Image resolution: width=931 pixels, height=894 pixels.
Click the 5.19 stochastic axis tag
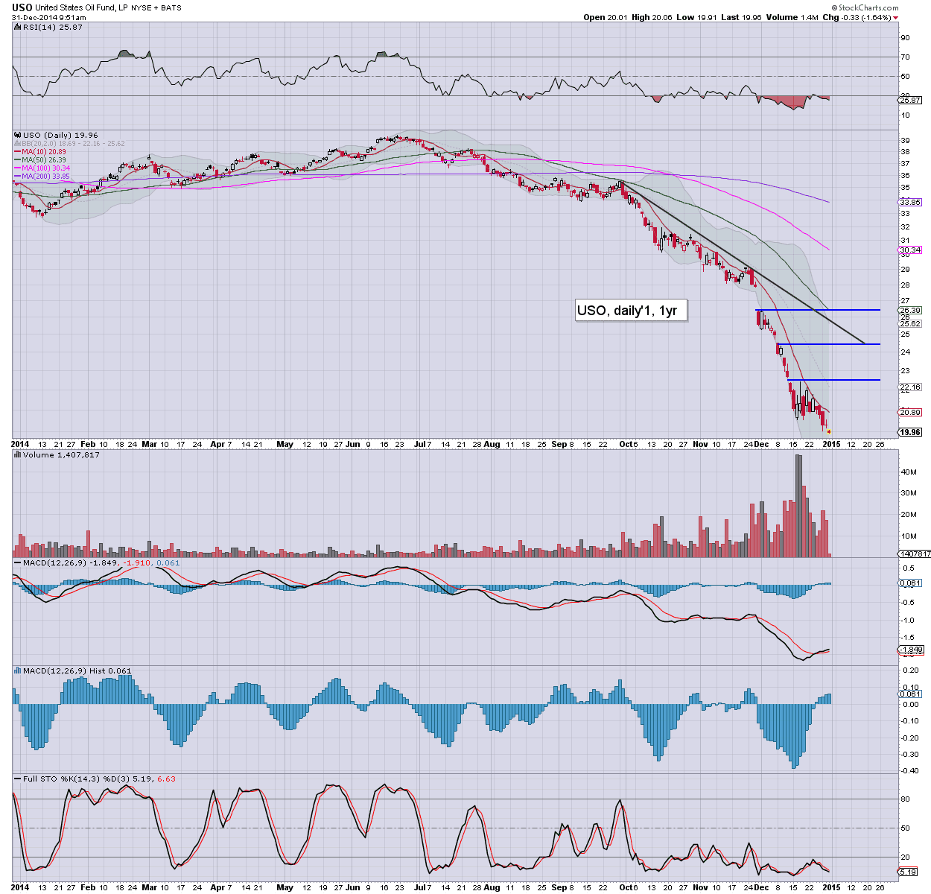point(908,872)
